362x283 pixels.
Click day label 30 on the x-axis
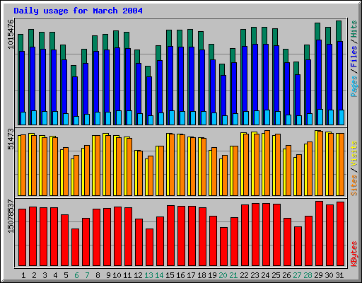[329, 275]
